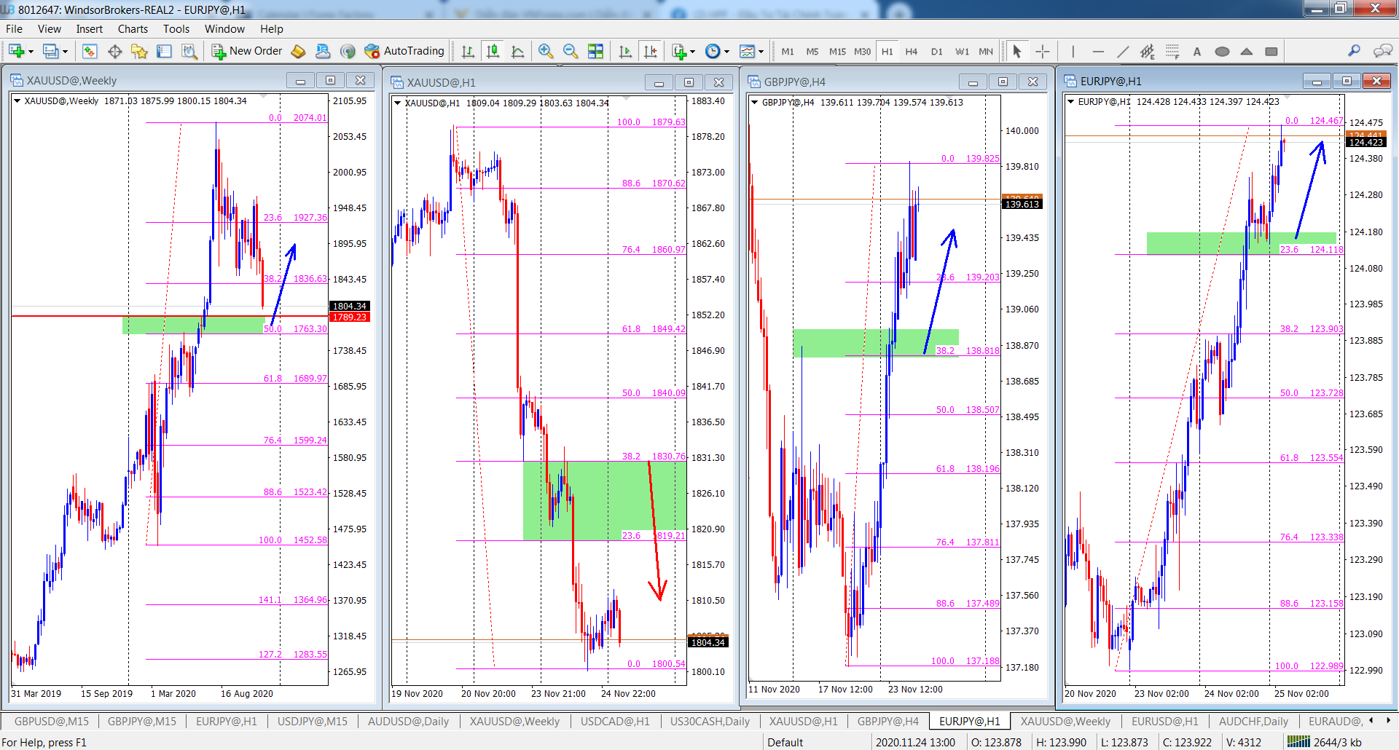
Task: Toggle AutoTrading on or off
Action: click(404, 51)
